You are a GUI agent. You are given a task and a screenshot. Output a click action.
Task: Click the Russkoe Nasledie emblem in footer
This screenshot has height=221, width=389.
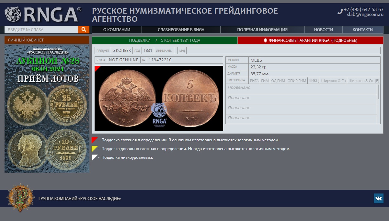click(21, 198)
